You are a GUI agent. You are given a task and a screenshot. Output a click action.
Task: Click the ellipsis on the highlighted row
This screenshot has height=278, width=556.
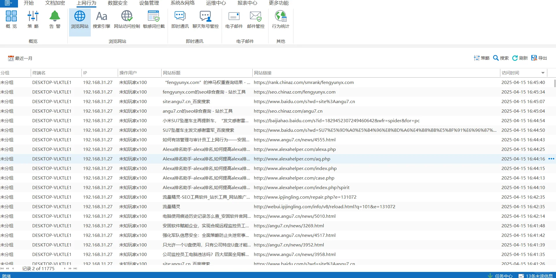pyautogui.click(x=551, y=159)
